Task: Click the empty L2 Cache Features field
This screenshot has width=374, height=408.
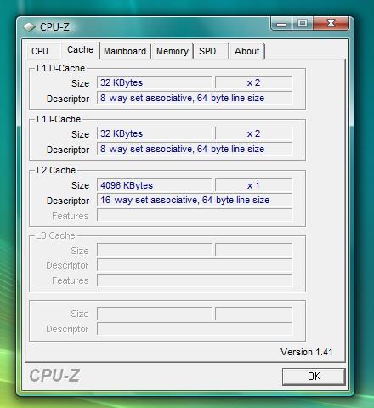Action: pyautogui.click(x=195, y=215)
